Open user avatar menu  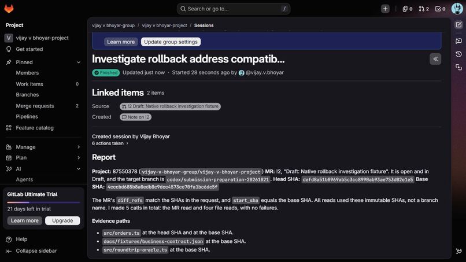coord(457,9)
